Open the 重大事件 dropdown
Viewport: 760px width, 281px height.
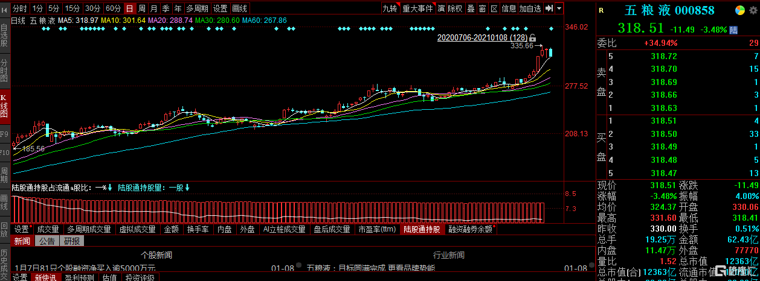coord(418,8)
